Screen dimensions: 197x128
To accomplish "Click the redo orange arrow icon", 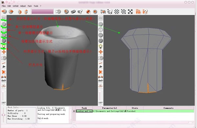I will (x=26, y=12).
